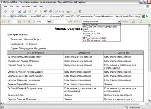Open the Search magnifier icon
This screenshot has height=109, width=151.
[36, 11]
